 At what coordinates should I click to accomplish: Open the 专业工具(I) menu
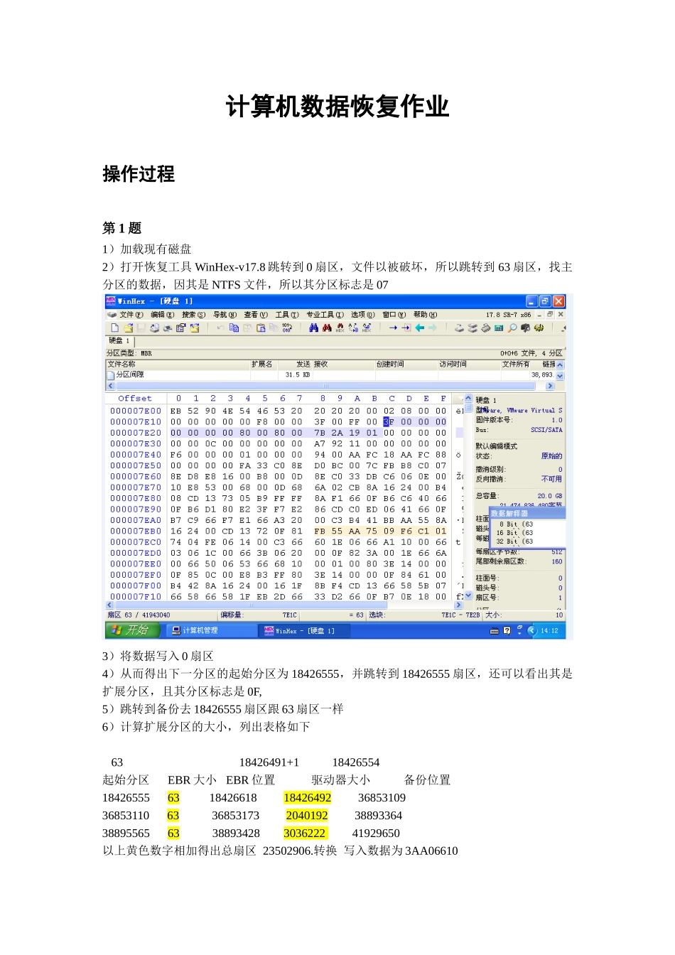(325, 315)
